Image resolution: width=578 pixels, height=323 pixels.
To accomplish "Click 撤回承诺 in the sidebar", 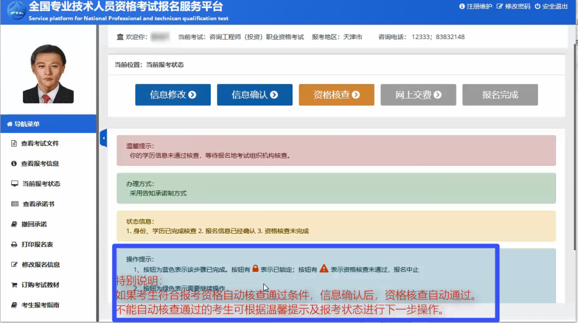I will (x=34, y=225).
